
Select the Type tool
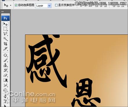(5, 101)
